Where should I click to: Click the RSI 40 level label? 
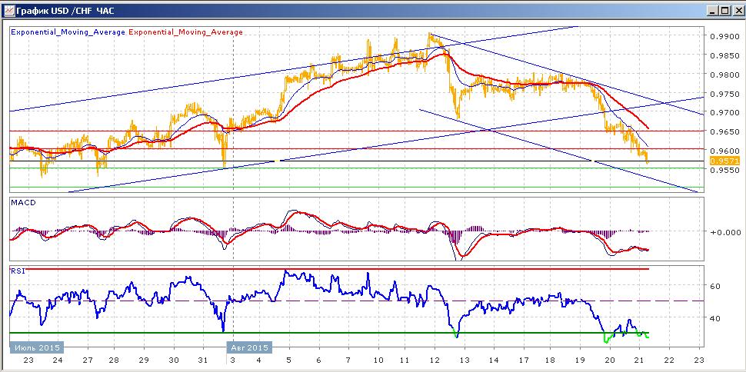pos(715,317)
